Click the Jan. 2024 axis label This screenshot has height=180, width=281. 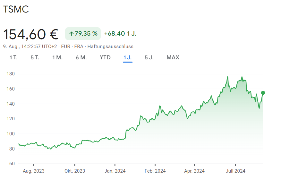click(115, 171)
